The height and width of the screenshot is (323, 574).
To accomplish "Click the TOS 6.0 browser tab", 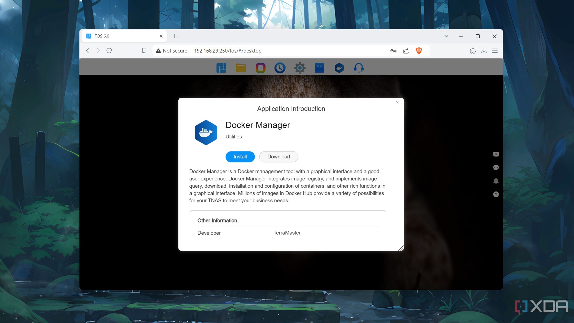I will pyautogui.click(x=120, y=36).
